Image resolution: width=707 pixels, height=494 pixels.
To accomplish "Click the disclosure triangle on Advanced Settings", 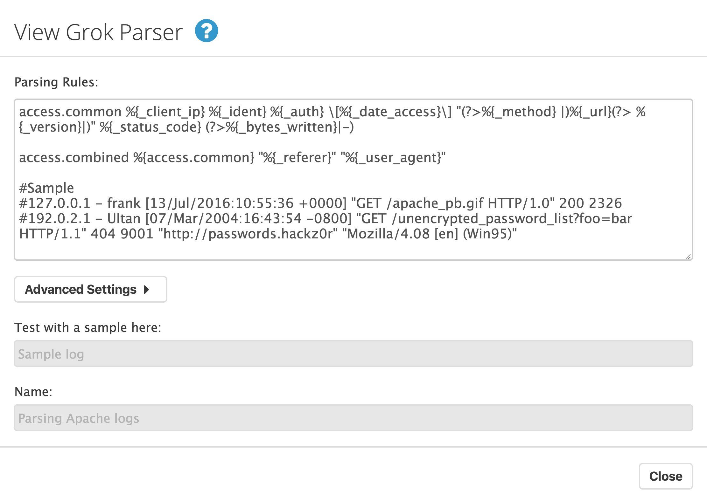I will (x=147, y=289).
